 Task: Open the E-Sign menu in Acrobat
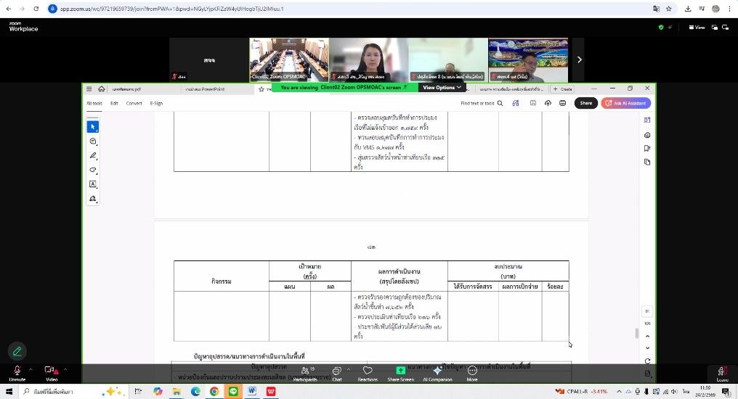coord(156,104)
